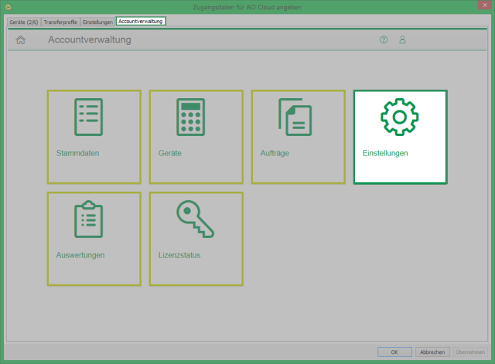
Task: Click the application icon in title bar
Action: (x=8, y=7)
